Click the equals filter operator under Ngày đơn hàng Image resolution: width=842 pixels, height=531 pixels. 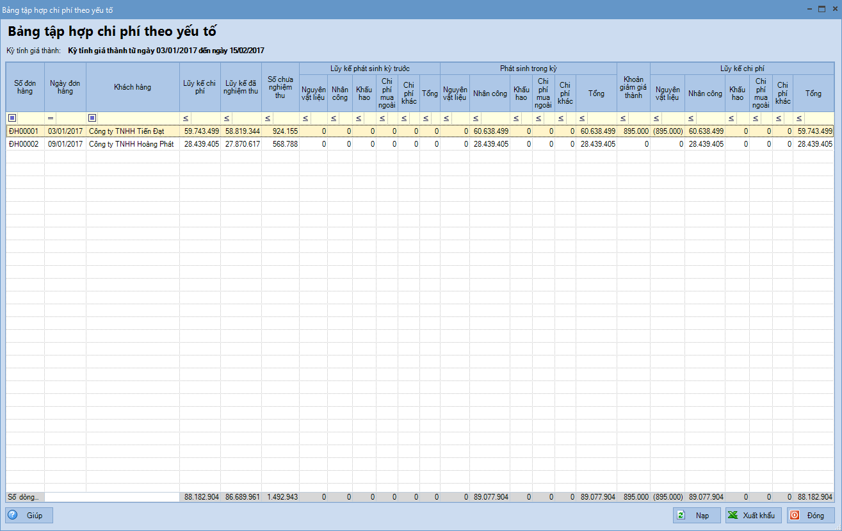coord(51,118)
